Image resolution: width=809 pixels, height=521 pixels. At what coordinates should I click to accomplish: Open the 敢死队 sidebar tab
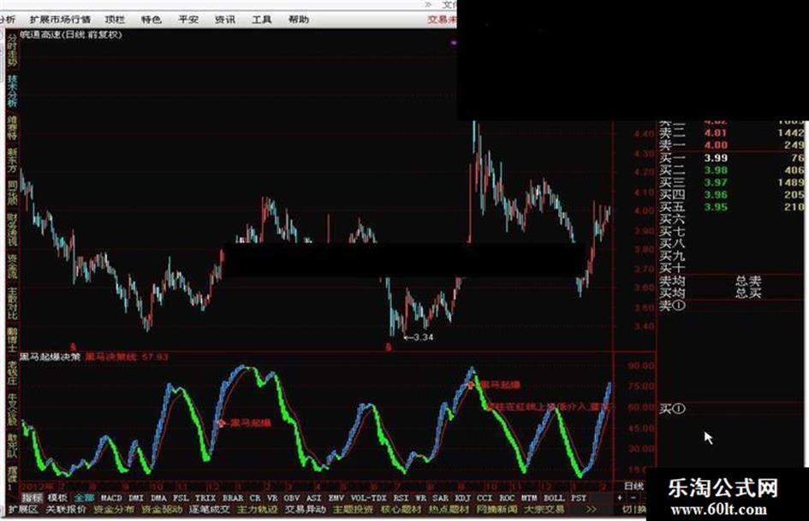pyautogui.click(x=12, y=446)
